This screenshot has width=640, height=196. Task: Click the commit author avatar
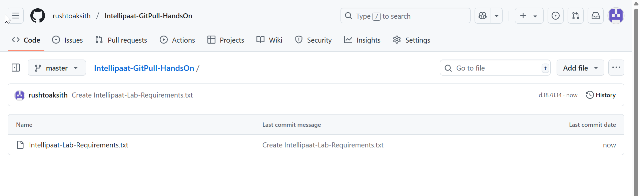coord(20,95)
